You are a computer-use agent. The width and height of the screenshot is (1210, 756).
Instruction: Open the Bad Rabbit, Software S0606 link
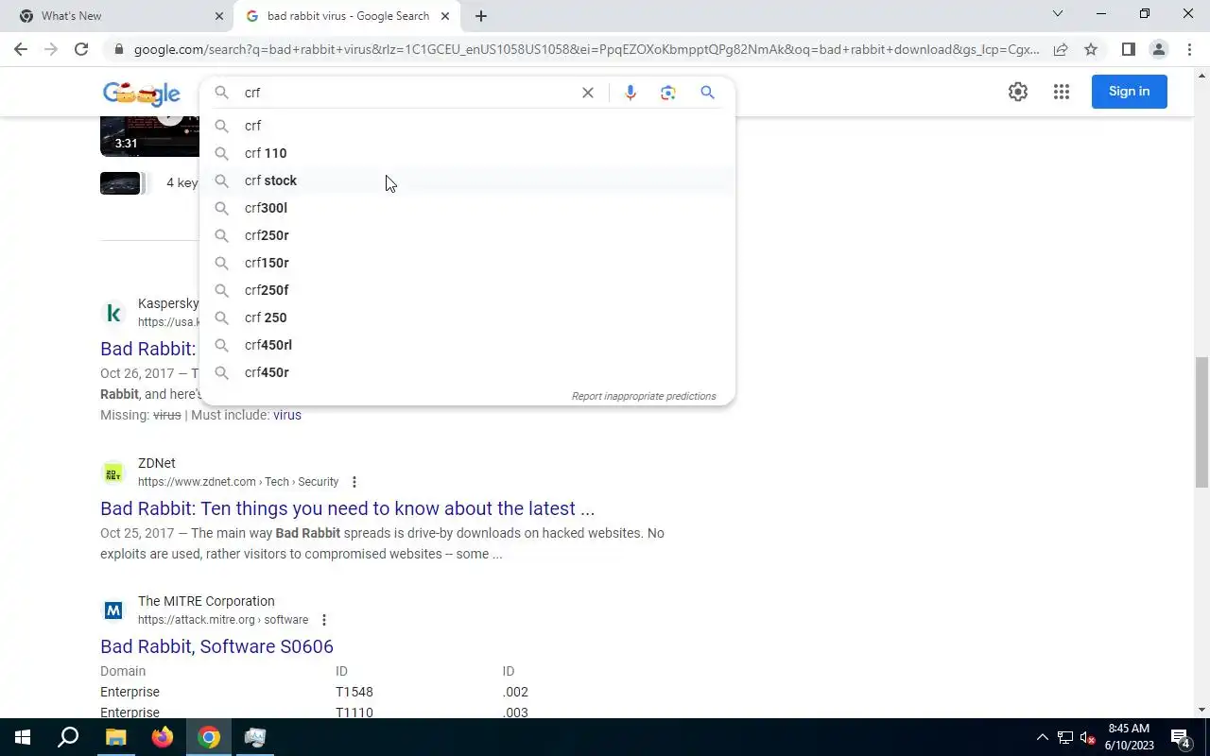216,646
